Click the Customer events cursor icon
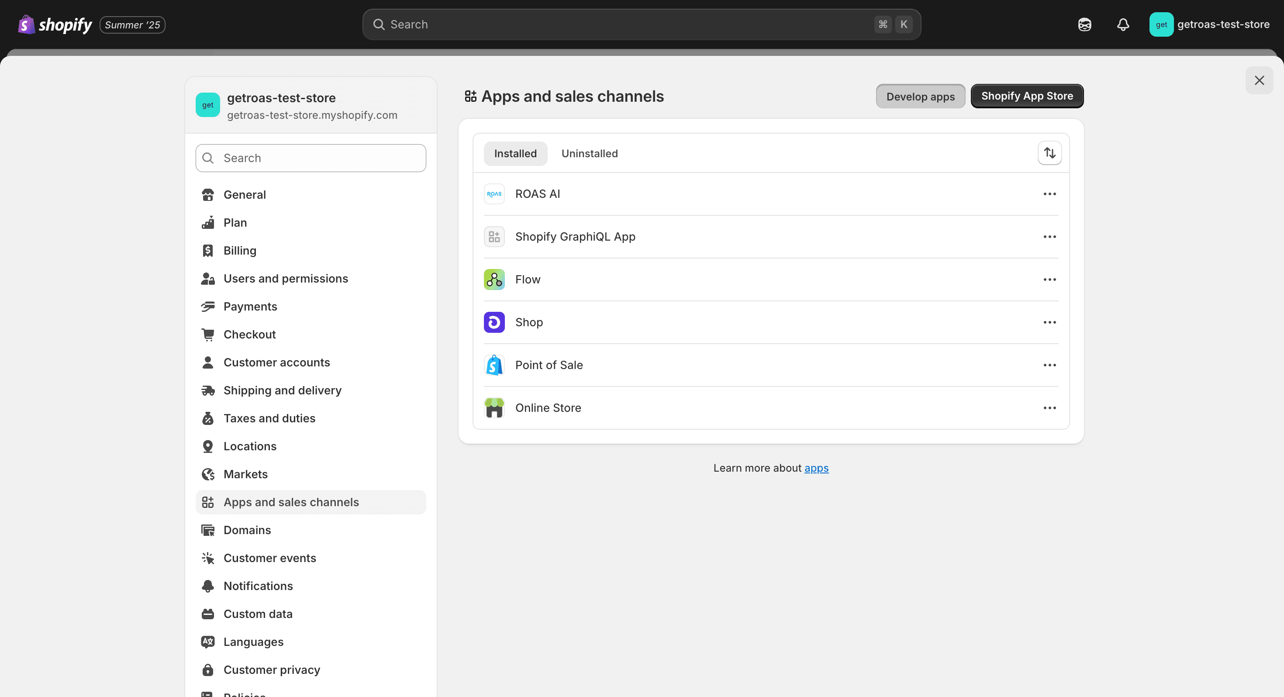 coord(208,558)
